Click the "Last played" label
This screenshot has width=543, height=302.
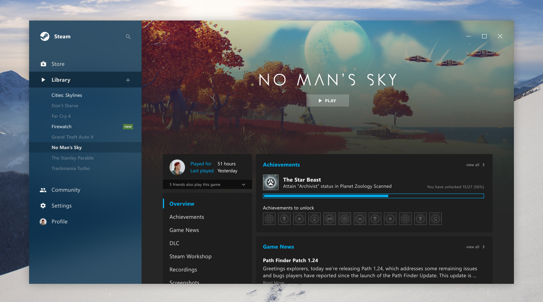[202, 171]
